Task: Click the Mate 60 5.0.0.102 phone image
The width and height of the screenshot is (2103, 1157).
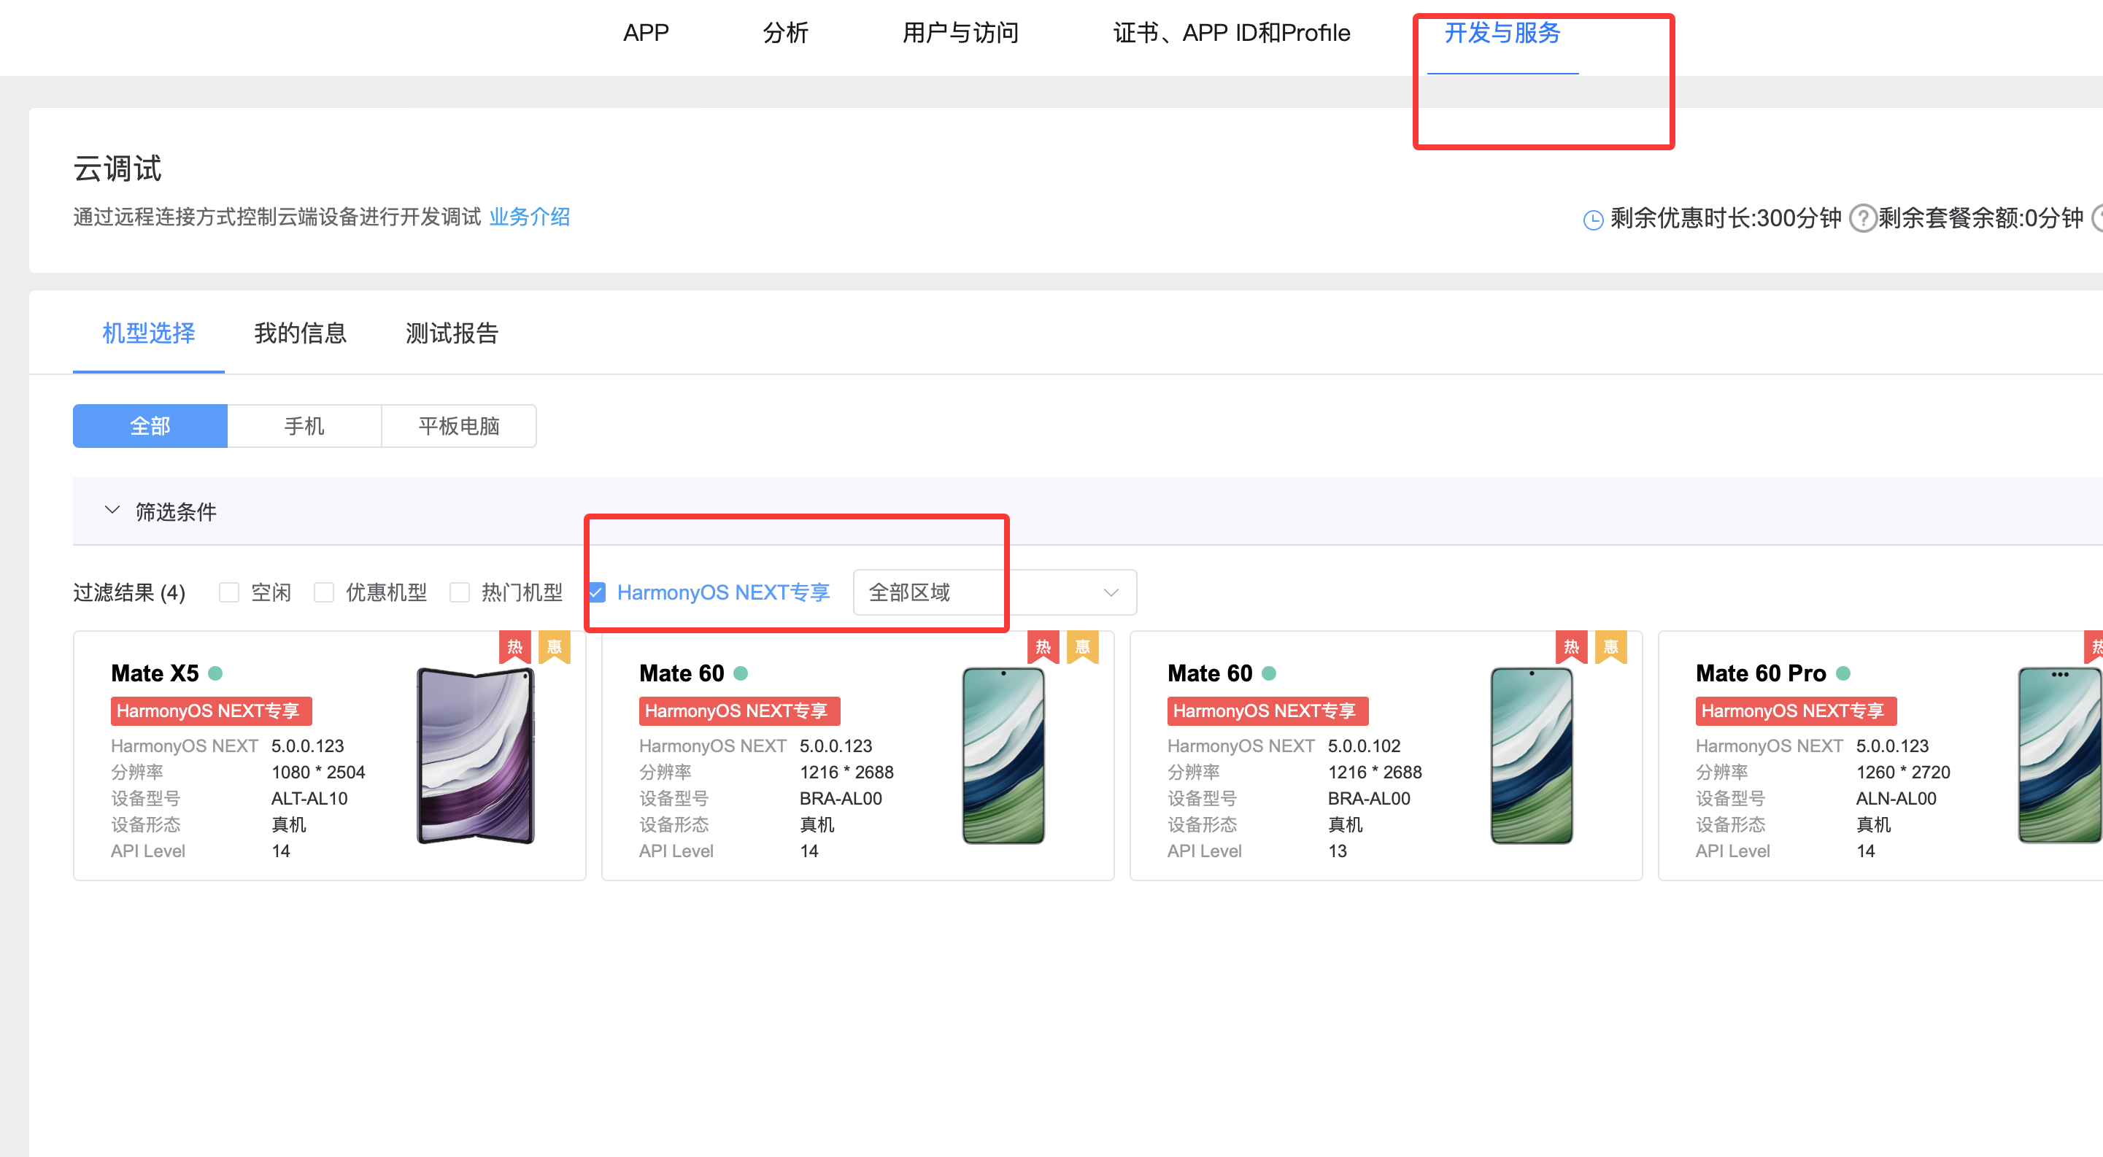Action: point(1532,756)
